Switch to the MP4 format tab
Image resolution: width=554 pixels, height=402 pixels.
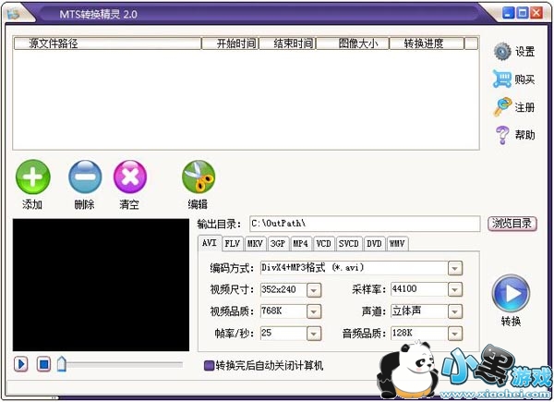[x=301, y=244]
